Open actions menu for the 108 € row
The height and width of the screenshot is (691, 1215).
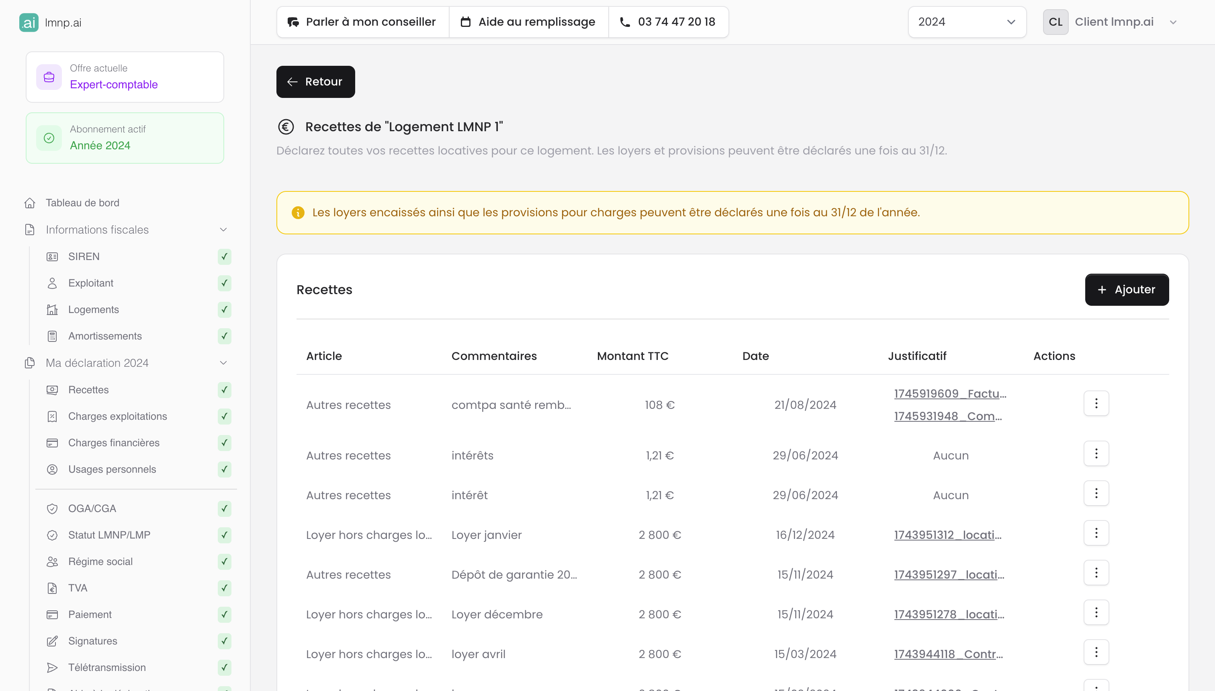click(x=1096, y=403)
